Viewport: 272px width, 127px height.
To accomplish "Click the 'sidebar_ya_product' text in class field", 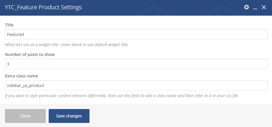I will point(25,86).
